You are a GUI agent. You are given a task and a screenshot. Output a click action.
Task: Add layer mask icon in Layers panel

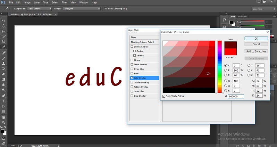(248, 146)
